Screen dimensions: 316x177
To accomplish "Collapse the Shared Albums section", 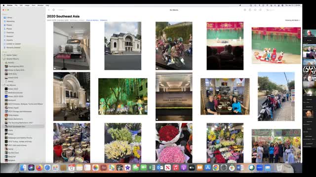I will [x=3, y=59].
